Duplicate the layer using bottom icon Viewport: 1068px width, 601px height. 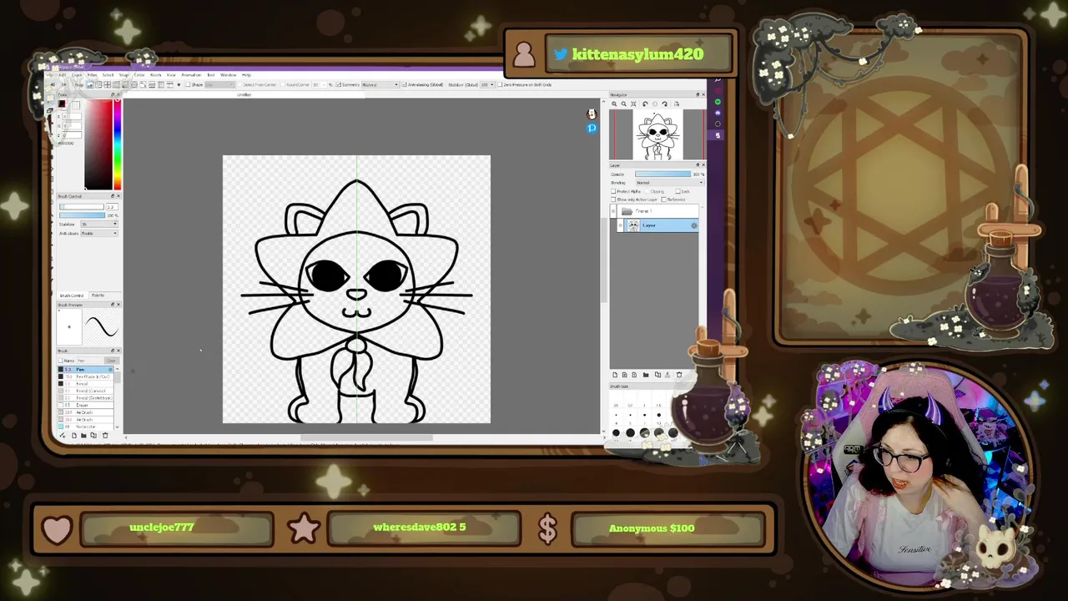point(657,375)
